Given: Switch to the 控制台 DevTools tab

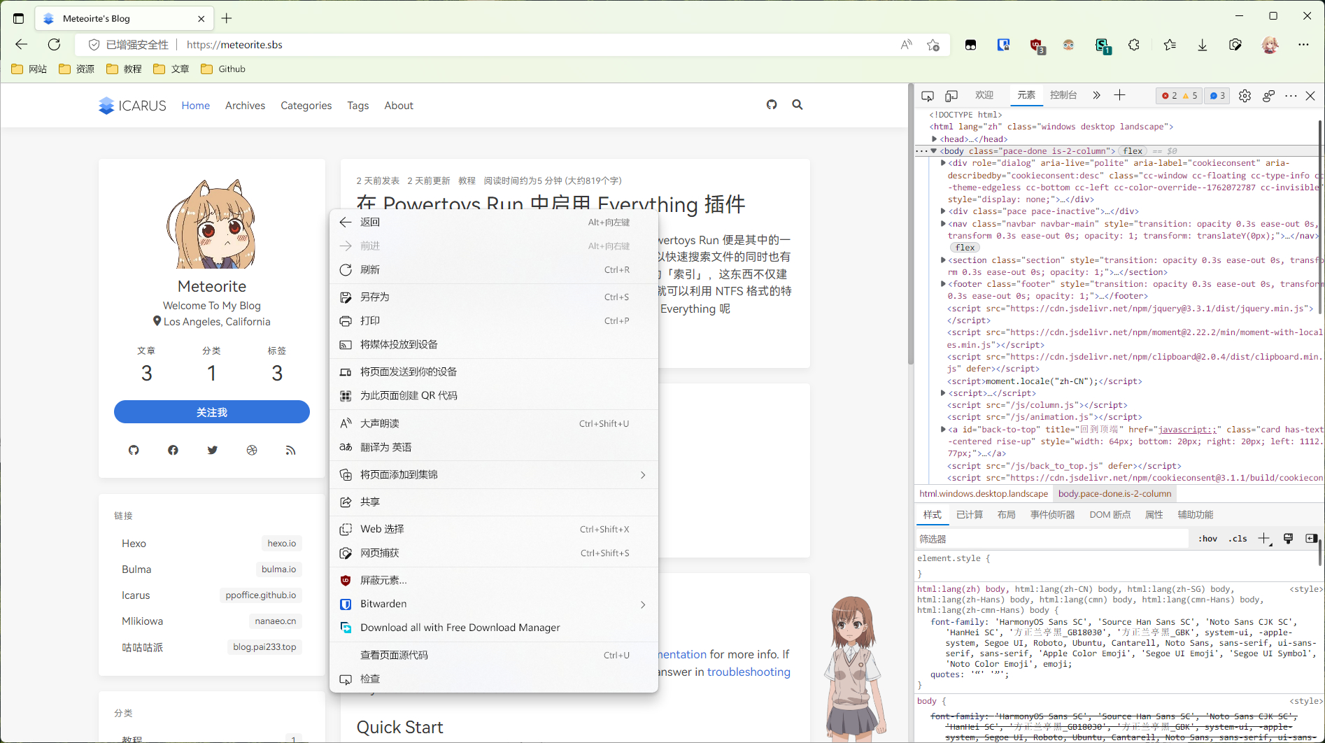Looking at the screenshot, I should (x=1063, y=95).
